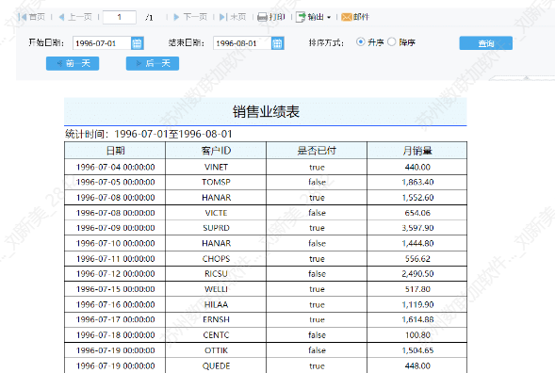
Task: Click the end date field 1996-08-01
Action: tap(242, 43)
